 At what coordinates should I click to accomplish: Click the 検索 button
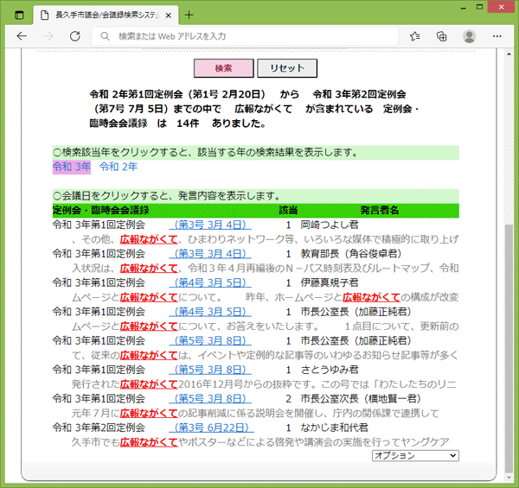[224, 68]
